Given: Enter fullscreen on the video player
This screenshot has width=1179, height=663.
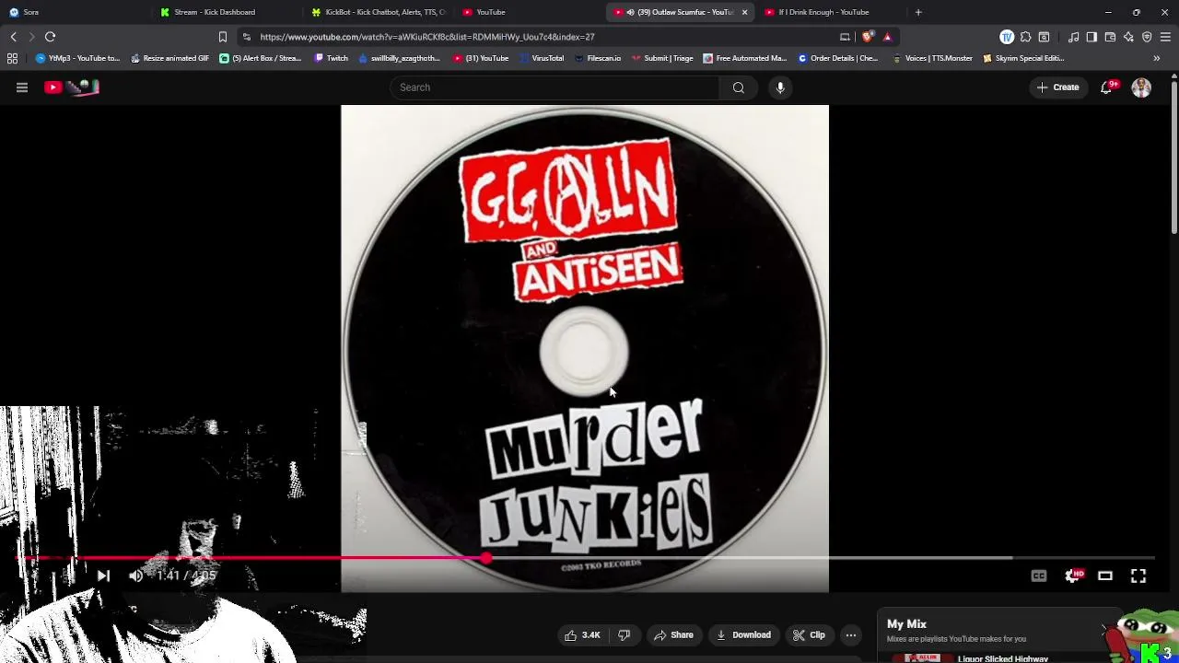Looking at the screenshot, I should pos(1138,576).
